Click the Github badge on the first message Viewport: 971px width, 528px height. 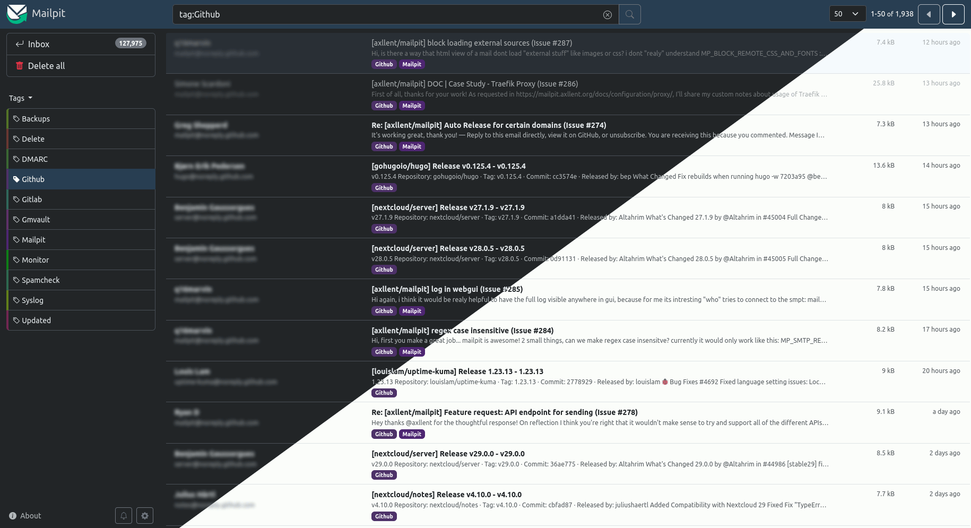[384, 64]
